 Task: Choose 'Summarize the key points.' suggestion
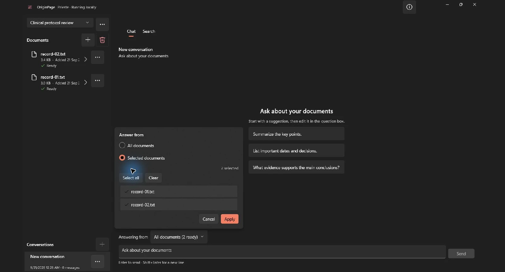296,134
